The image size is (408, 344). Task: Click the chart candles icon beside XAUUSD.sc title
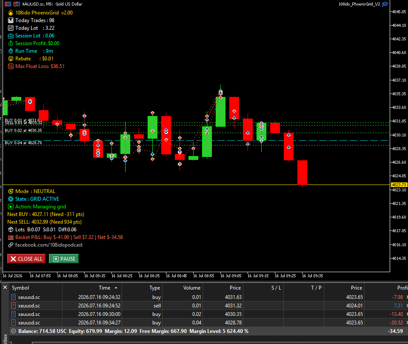(17, 4)
